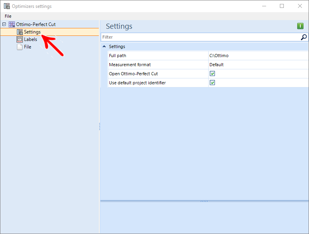Select the Measurement format label
This screenshot has width=309, height=234.
click(130, 65)
